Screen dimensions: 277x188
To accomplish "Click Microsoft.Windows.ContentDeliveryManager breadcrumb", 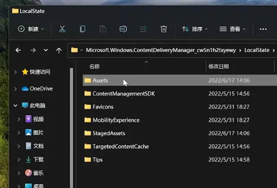I will pyautogui.click(x=161, y=50).
